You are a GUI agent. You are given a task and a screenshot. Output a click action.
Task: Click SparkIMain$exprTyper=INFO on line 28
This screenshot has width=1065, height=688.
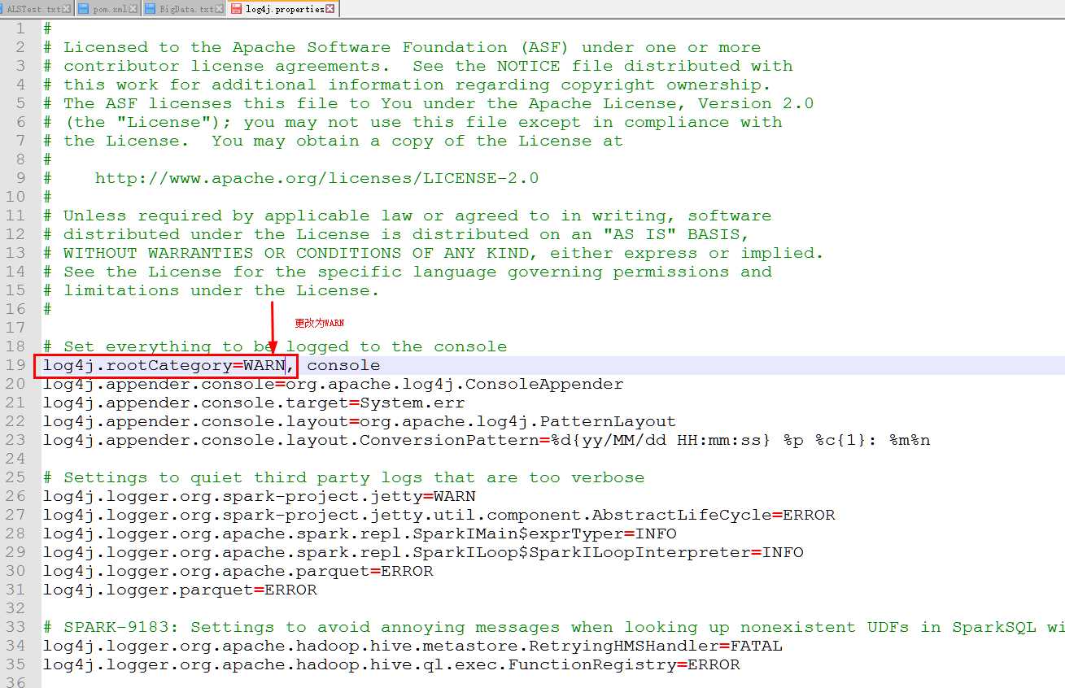544,533
